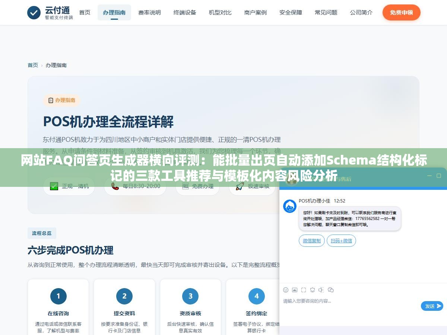447x335 pixels.
Task: Click the red phone icon beside 每日8:30-20:00
Action: coord(115,186)
